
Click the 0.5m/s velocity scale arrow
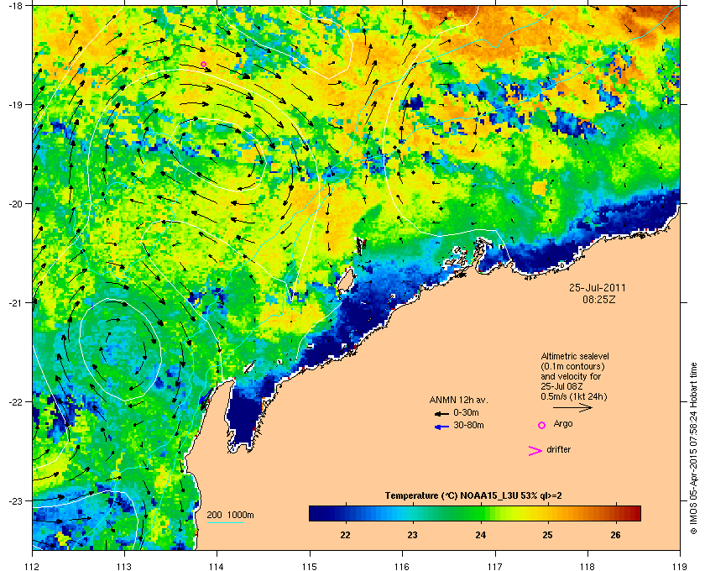(x=572, y=407)
